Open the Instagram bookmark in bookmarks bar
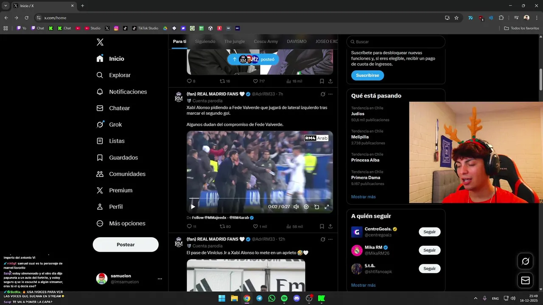Image resolution: width=543 pixels, height=305 pixels. [116, 28]
